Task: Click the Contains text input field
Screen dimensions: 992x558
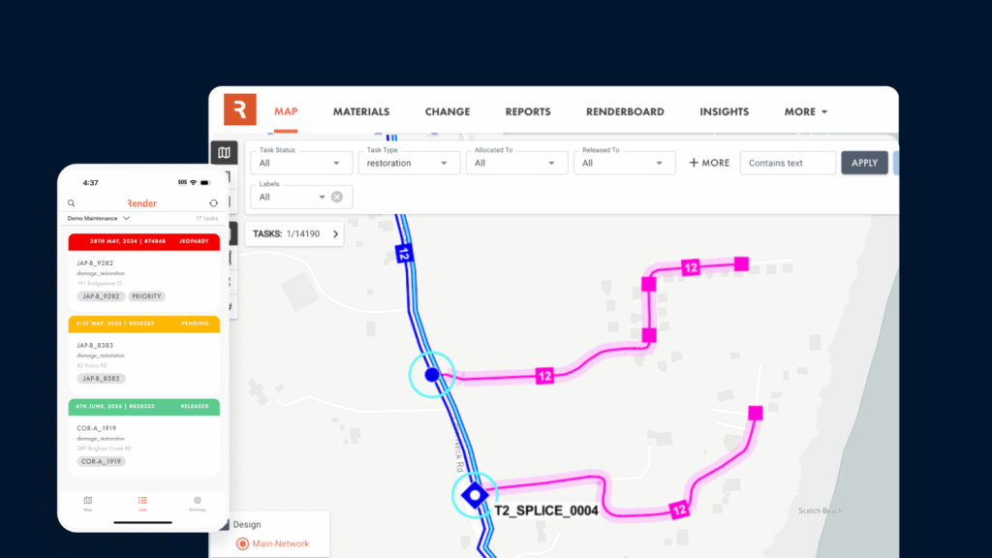Action: 788,163
